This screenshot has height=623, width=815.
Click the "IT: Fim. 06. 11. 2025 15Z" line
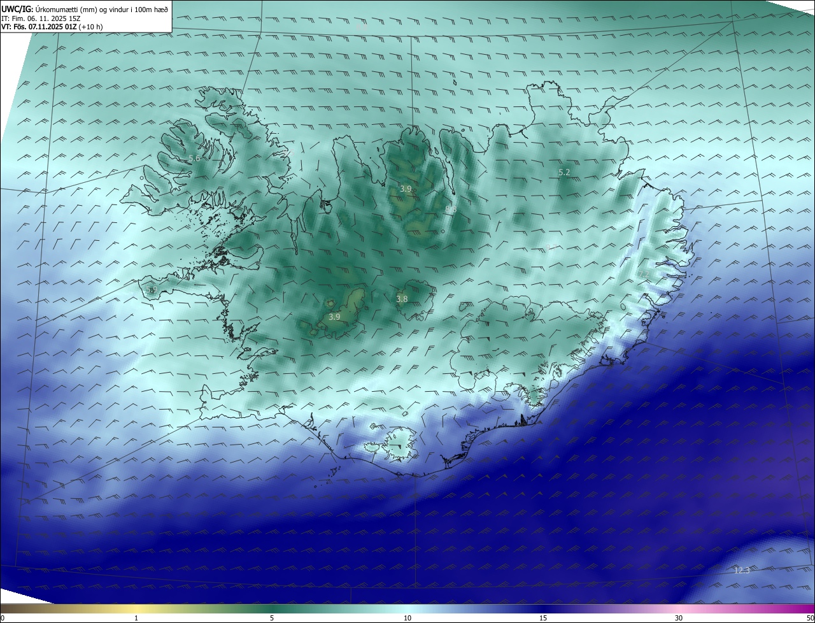point(41,18)
